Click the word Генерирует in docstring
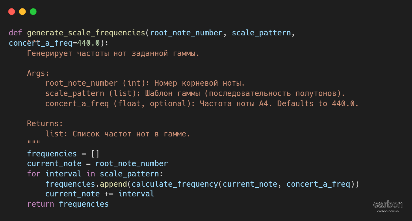This screenshot has height=221, width=412. [49, 53]
